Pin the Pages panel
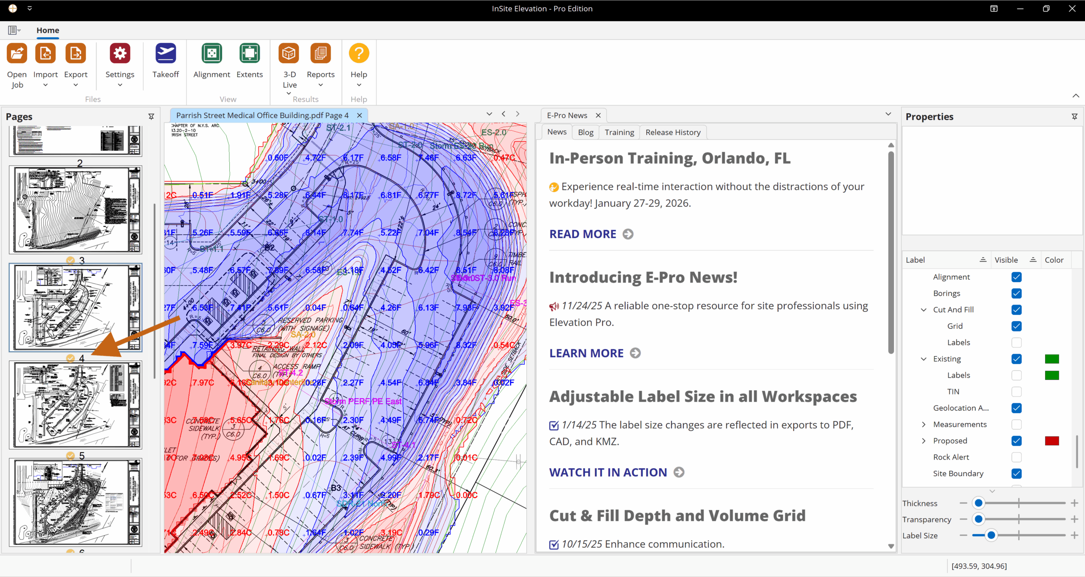This screenshot has height=577, width=1085. coord(151,117)
